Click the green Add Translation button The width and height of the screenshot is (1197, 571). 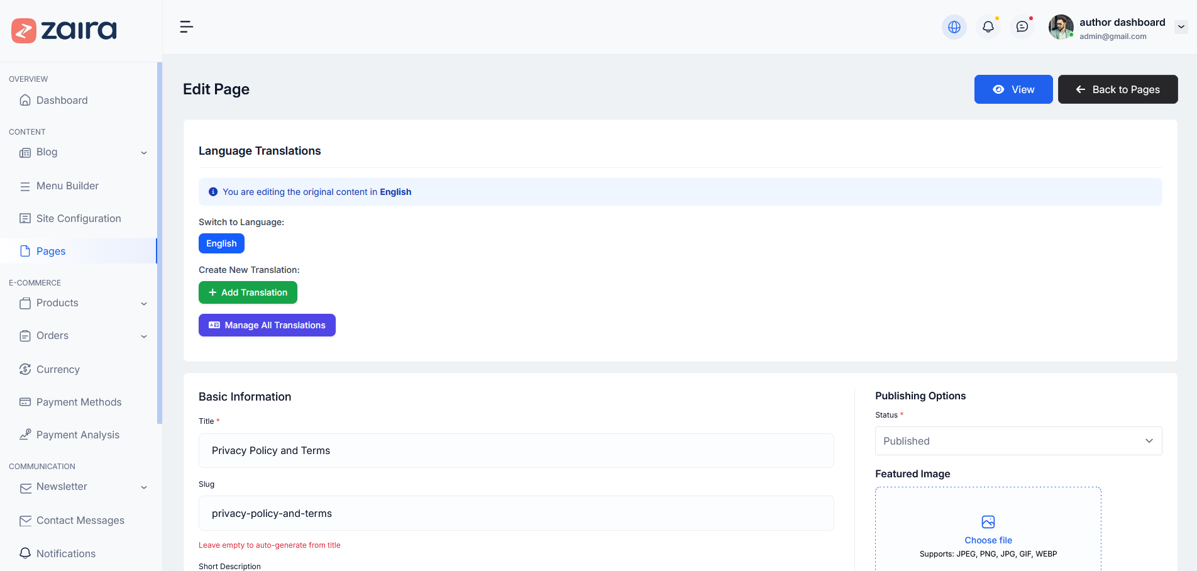pos(248,292)
